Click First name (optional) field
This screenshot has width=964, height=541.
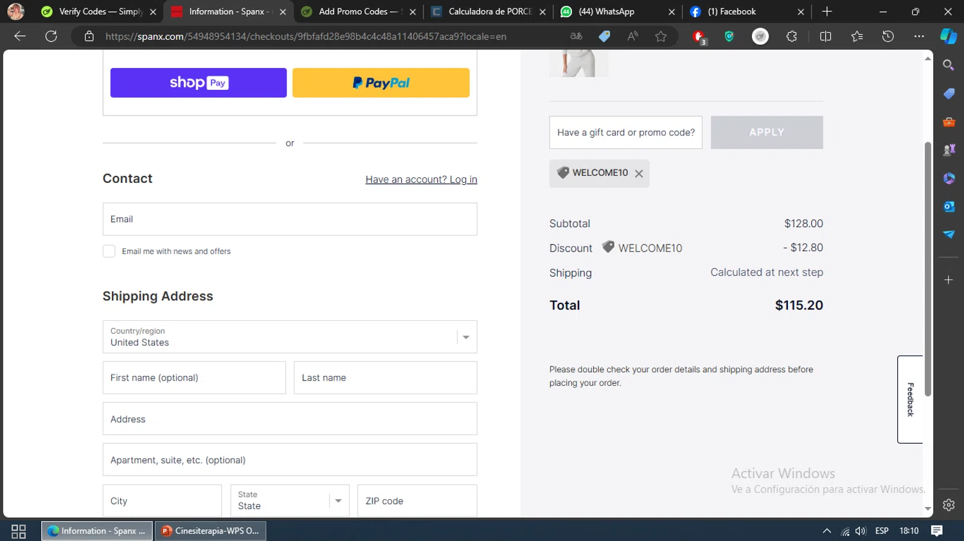click(194, 377)
